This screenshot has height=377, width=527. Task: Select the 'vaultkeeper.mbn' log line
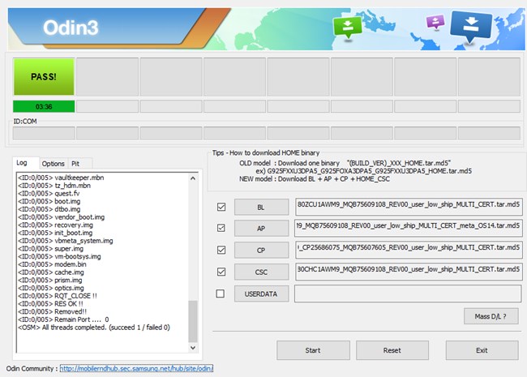61,178
